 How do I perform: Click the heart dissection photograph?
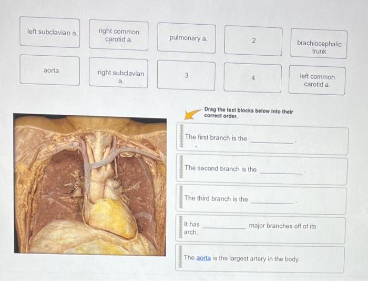point(90,185)
